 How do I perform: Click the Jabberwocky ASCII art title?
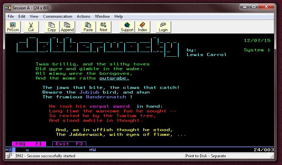click(98, 47)
